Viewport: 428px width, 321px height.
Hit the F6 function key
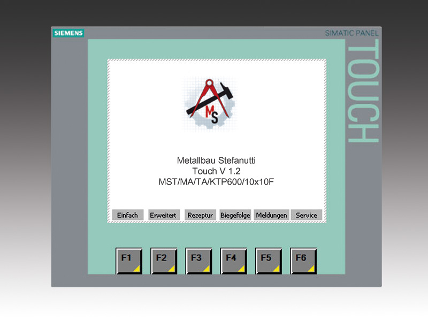(304, 261)
